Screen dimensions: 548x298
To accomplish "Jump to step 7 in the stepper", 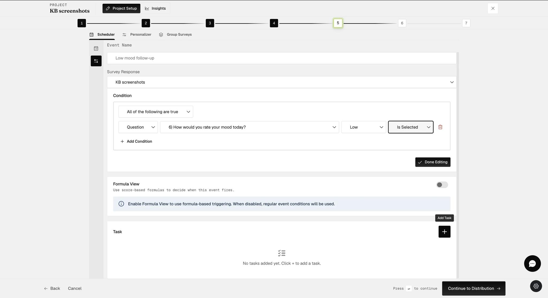I will (x=466, y=23).
